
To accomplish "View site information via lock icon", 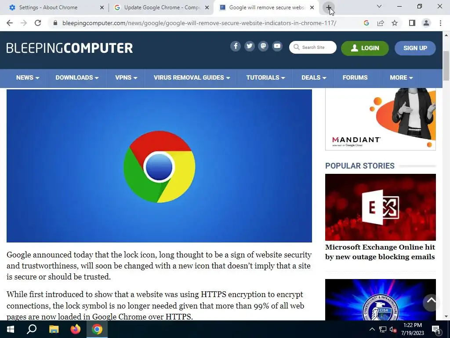I will coord(55,23).
